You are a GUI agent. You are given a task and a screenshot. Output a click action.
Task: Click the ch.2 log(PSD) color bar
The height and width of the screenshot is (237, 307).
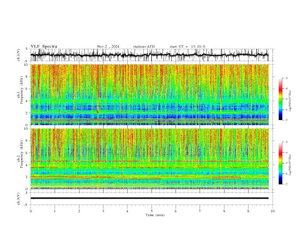point(280,163)
